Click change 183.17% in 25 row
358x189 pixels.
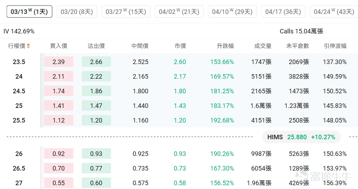[222, 105]
